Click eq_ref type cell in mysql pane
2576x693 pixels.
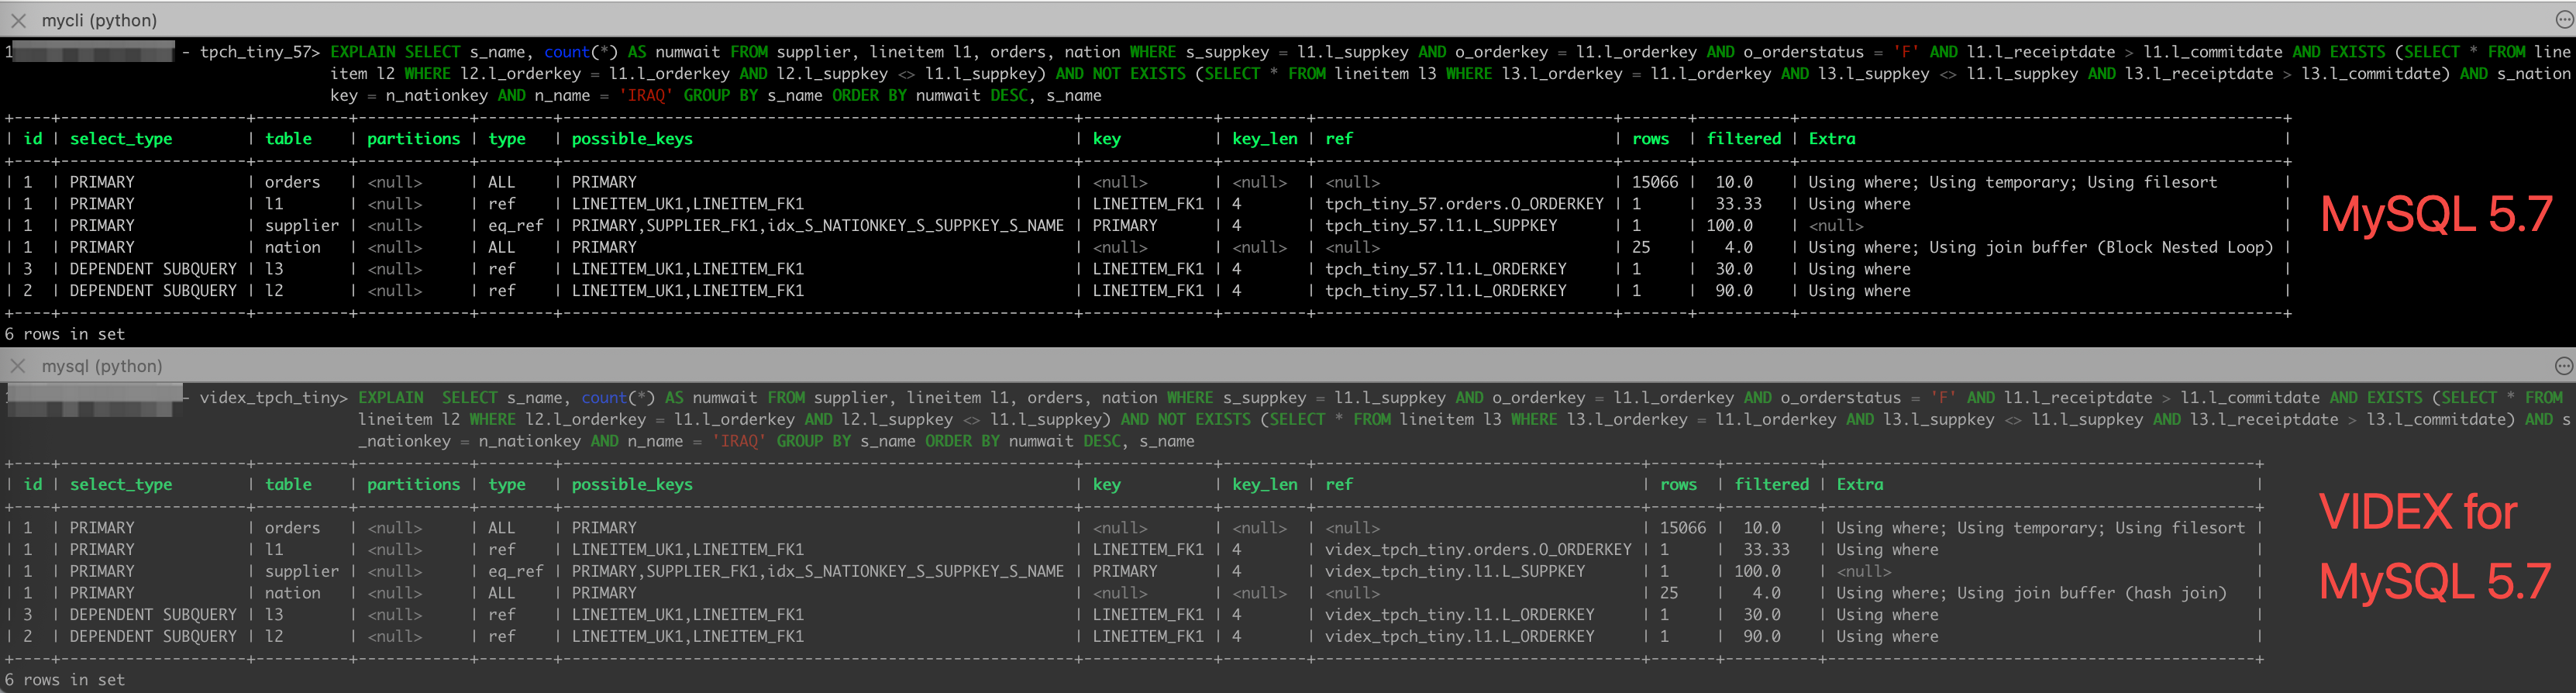click(x=515, y=572)
